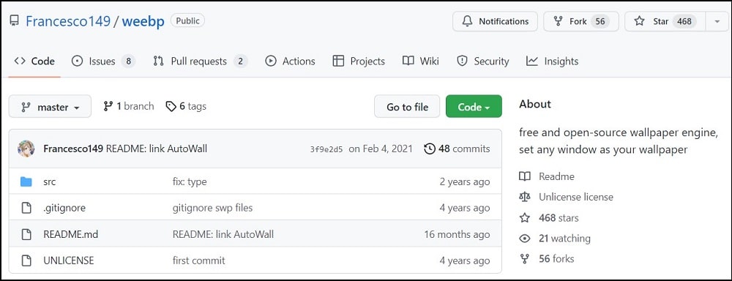Click the Public visibility badge
Screen dimensions: 732x281
tap(187, 20)
